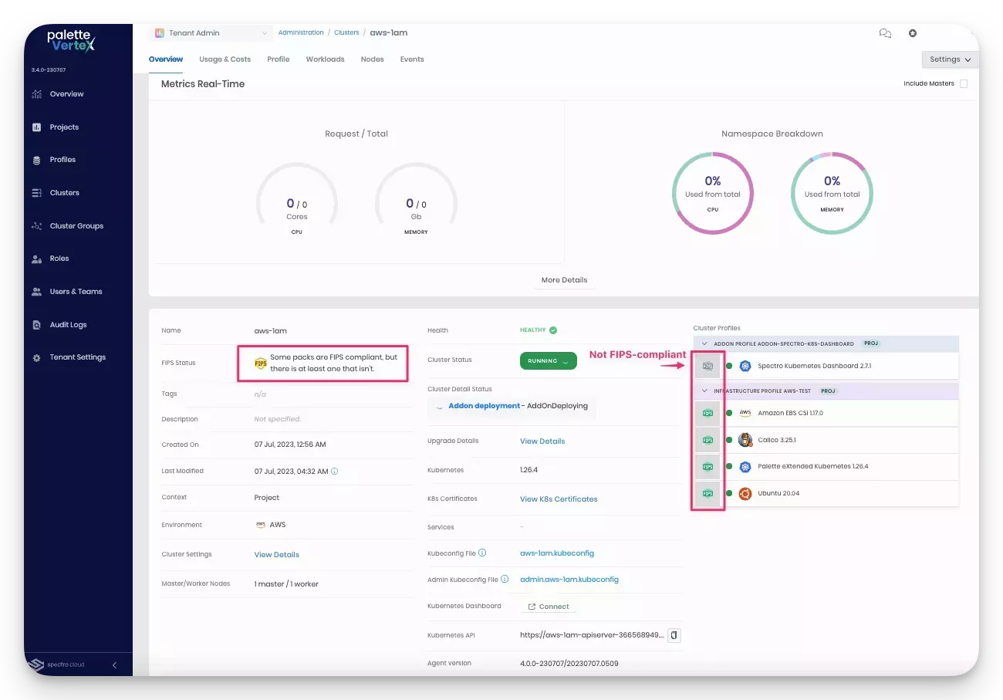Select Overview in the sidebar
This screenshot has width=1003, height=700.
point(68,93)
